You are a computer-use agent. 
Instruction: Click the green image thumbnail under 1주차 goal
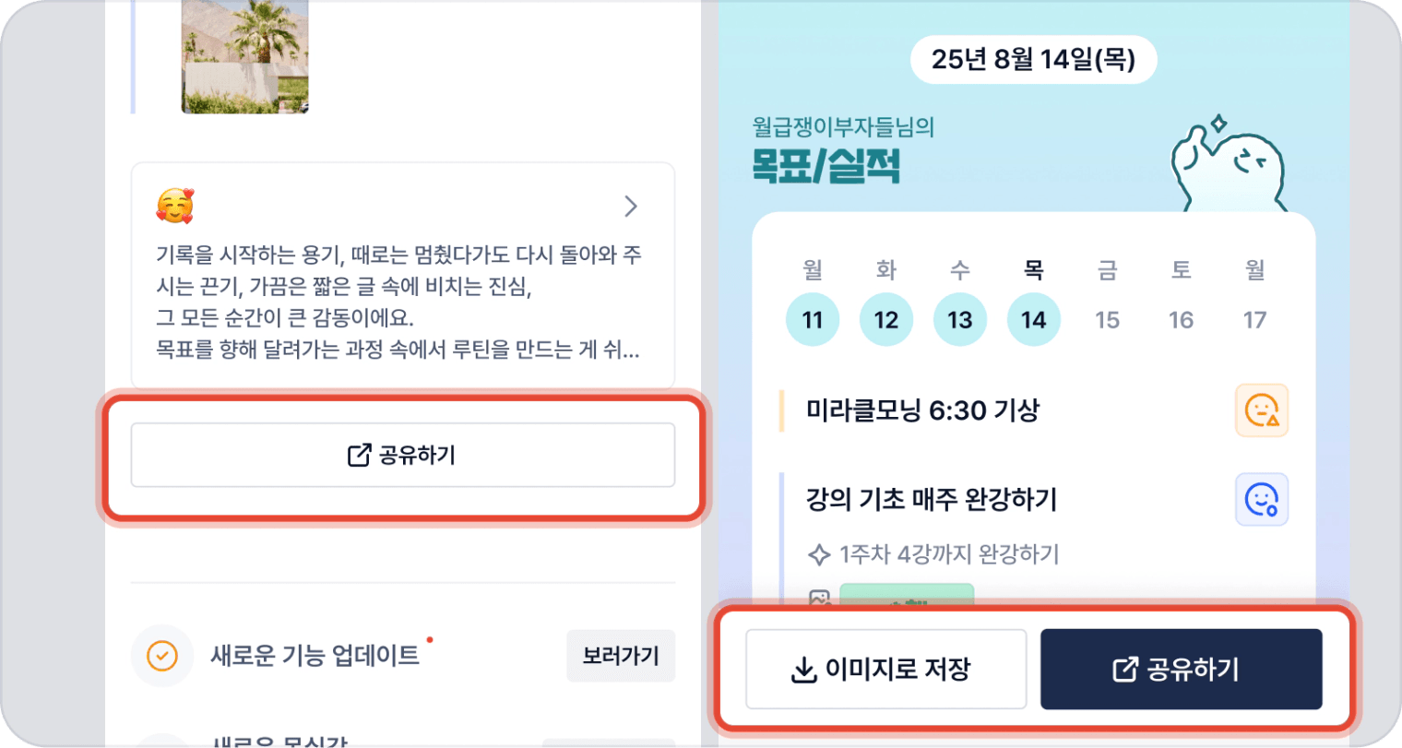pyautogui.click(x=907, y=595)
